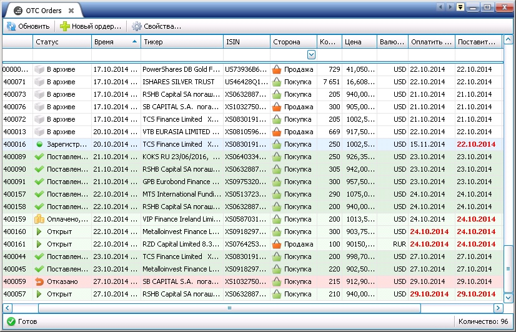Click delivered checkmark icon for order 400089
The height and width of the screenshot is (332, 516).
[39, 157]
